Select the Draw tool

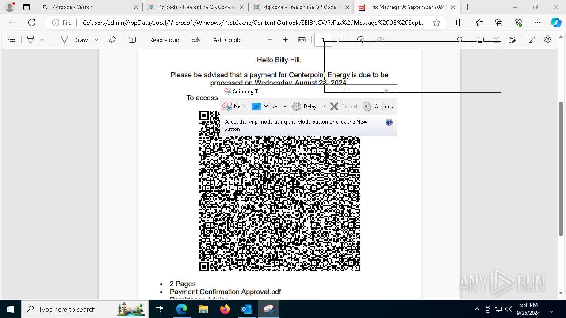pyautogui.click(x=74, y=40)
